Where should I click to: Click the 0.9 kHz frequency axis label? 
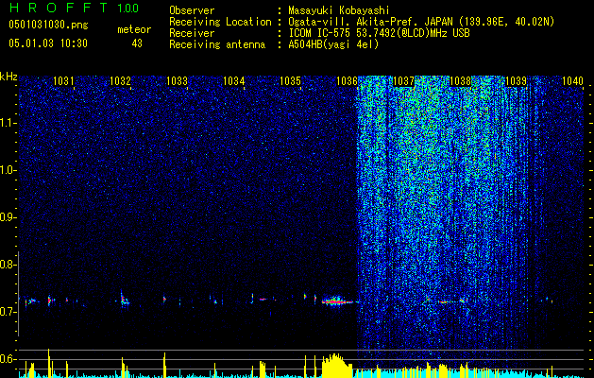[x=8, y=217]
